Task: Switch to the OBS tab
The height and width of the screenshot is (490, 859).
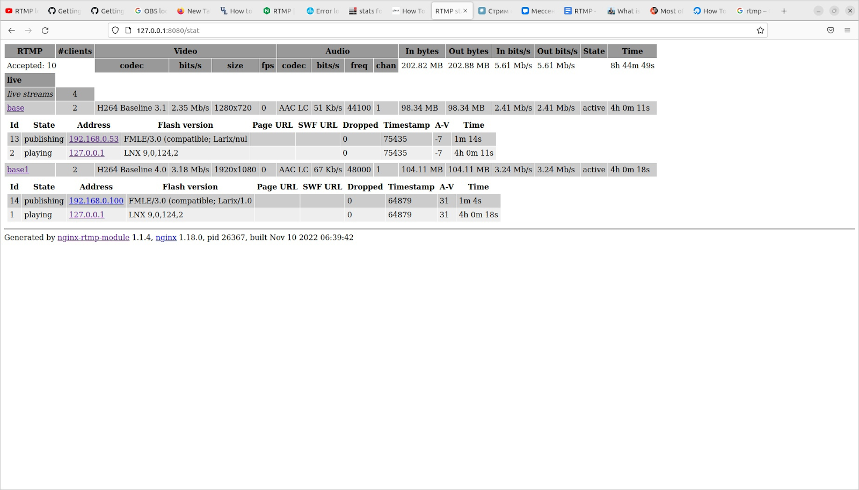Action: tap(150, 11)
